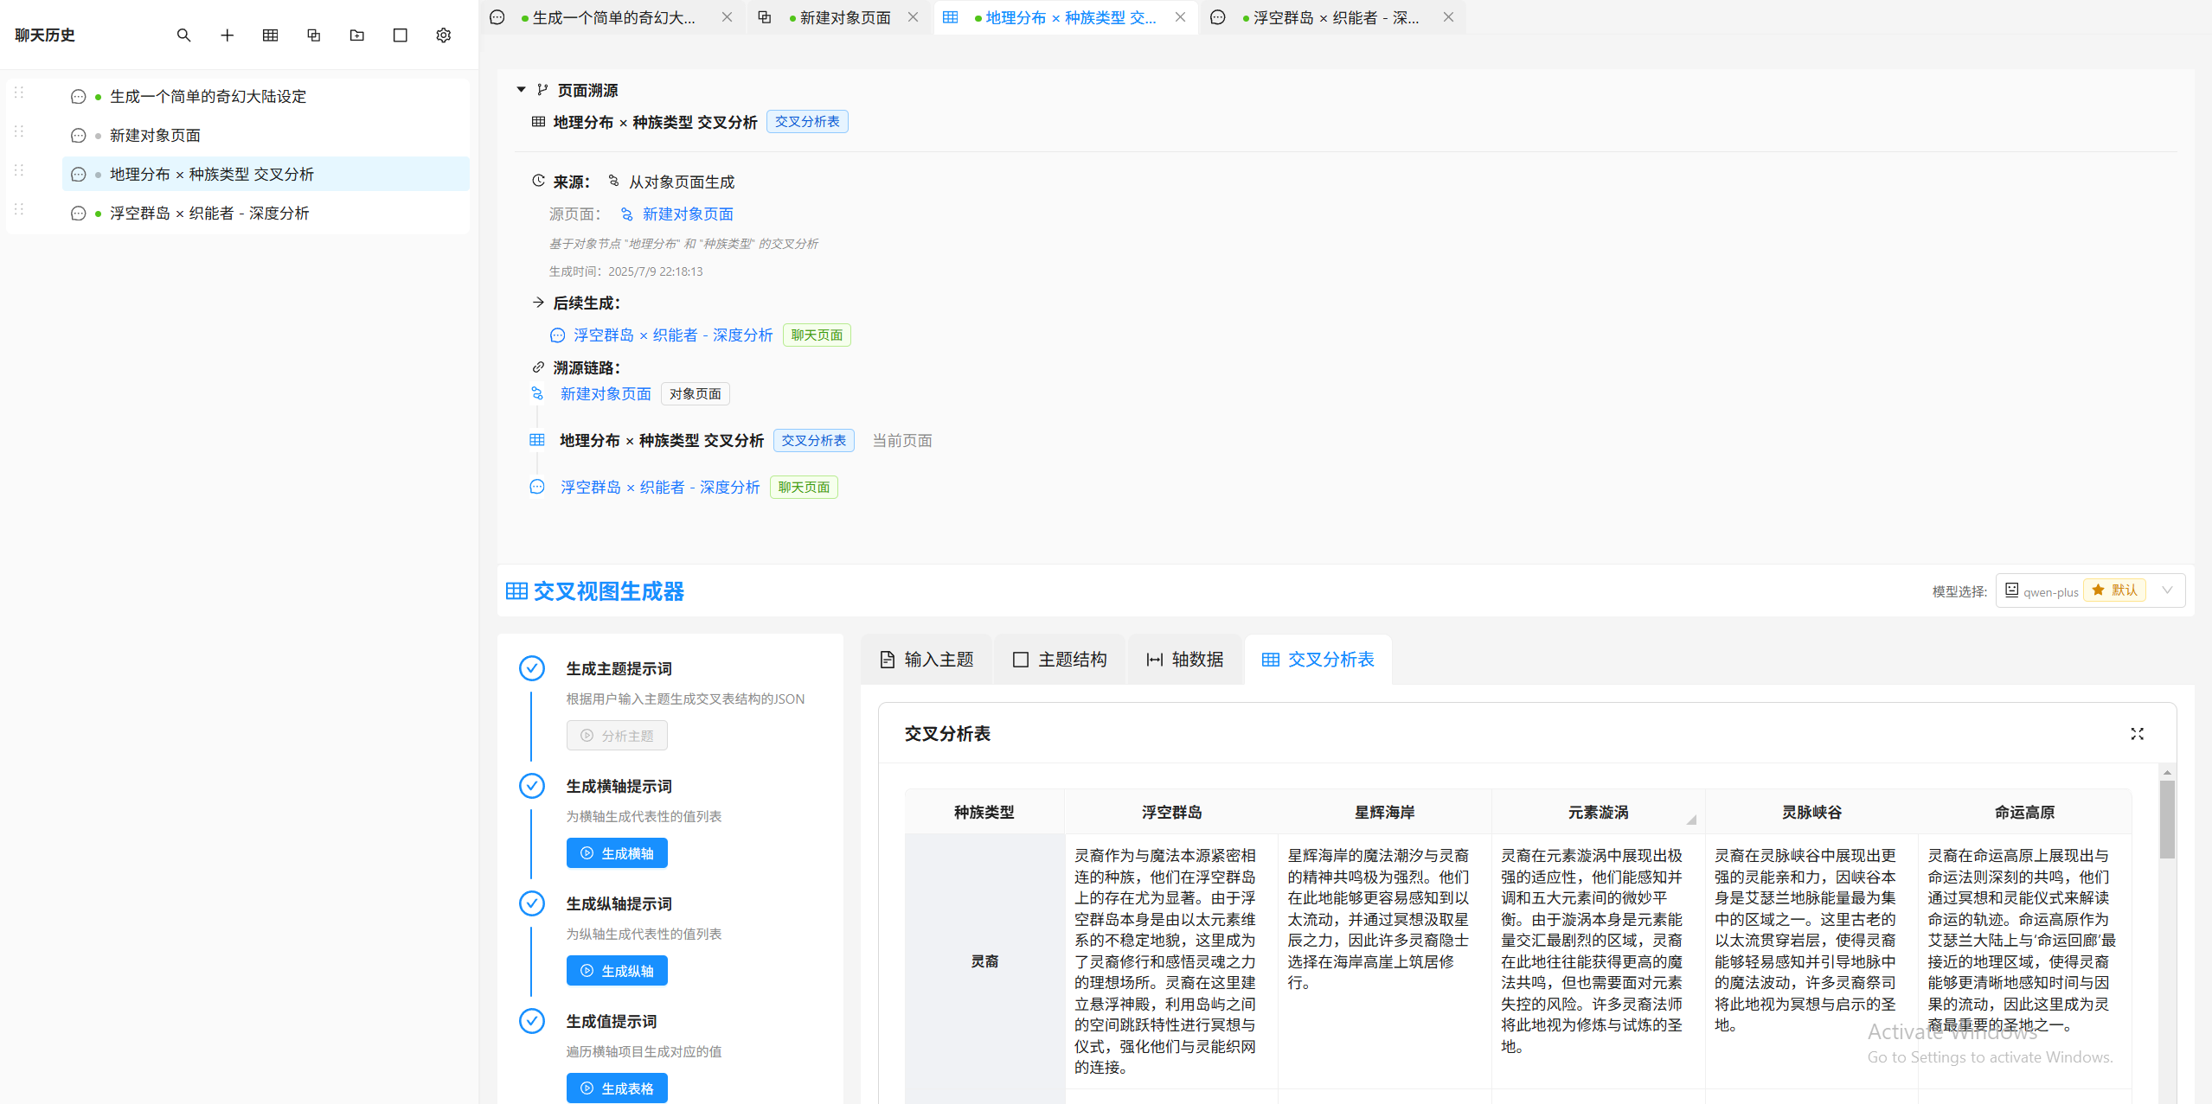
Task: Click the plus icon to add new chat
Action: coord(227,35)
